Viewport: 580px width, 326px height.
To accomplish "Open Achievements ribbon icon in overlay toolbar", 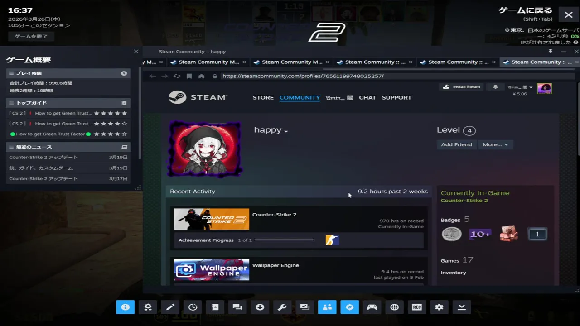I will [148, 307].
